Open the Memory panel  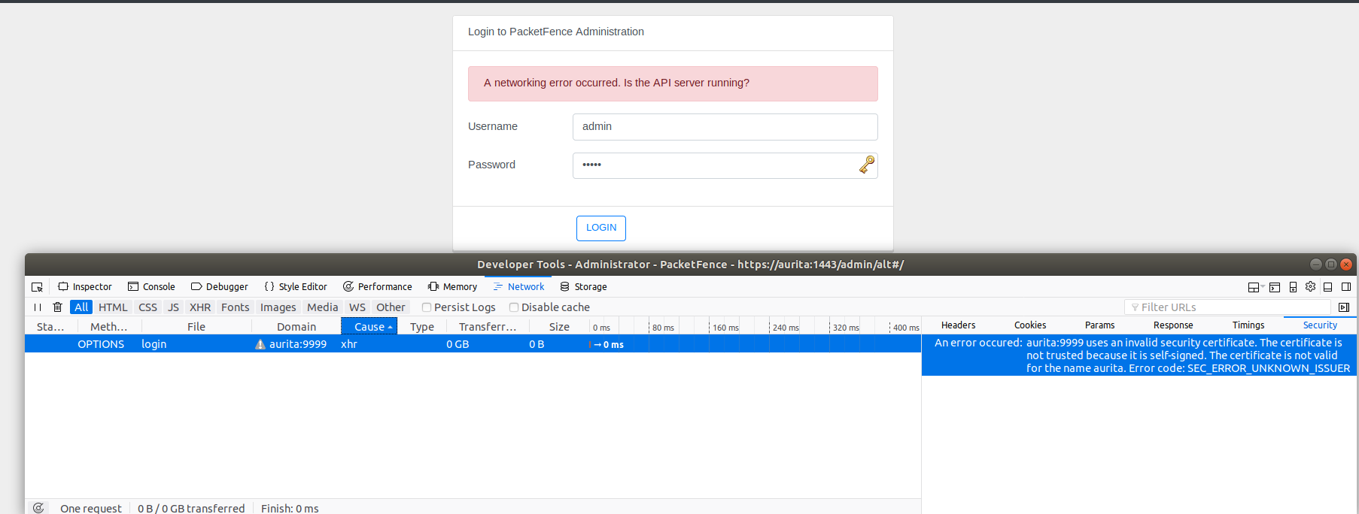(452, 287)
